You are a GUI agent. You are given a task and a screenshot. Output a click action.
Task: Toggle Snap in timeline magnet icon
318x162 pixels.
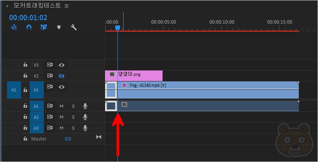tap(29, 27)
